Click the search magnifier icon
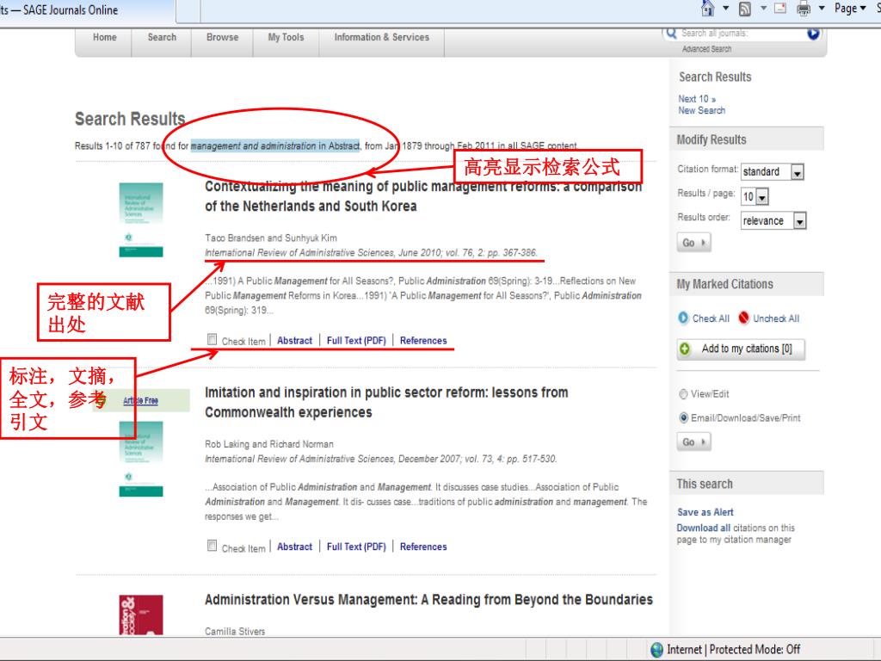 pyautogui.click(x=671, y=34)
